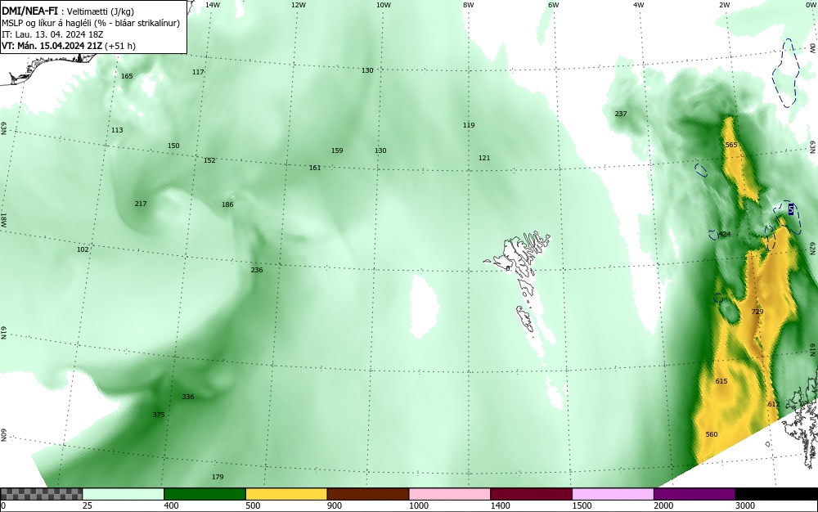
Task: Click the purple 2000–3000 legend swatch
Action: (x=694, y=494)
